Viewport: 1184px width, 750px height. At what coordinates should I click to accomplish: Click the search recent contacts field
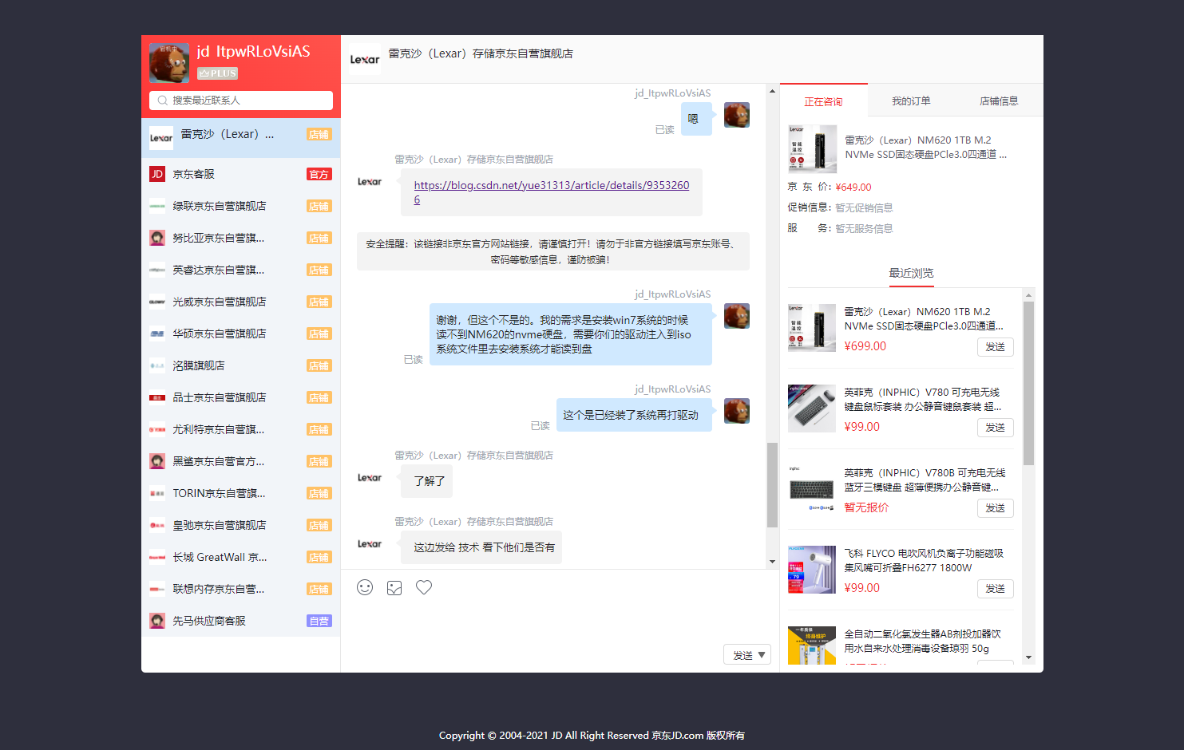click(241, 101)
